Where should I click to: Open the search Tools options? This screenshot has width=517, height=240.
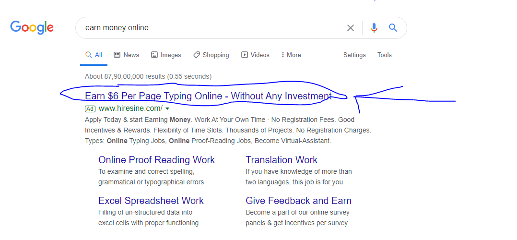[385, 55]
